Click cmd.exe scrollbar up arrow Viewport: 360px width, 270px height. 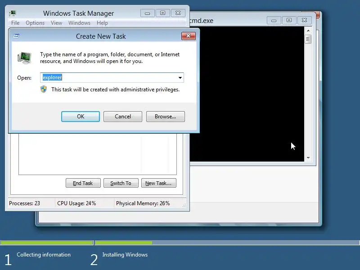click(308, 30)
